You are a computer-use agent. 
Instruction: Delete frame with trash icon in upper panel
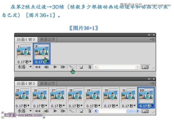[89, 67]
